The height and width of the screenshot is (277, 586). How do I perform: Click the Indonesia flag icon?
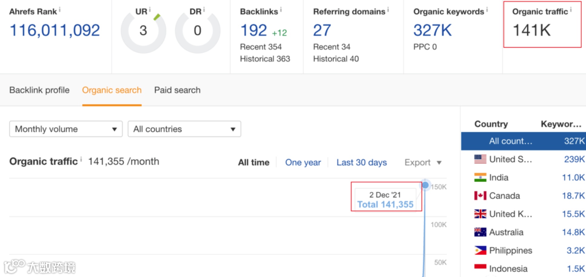480,268
